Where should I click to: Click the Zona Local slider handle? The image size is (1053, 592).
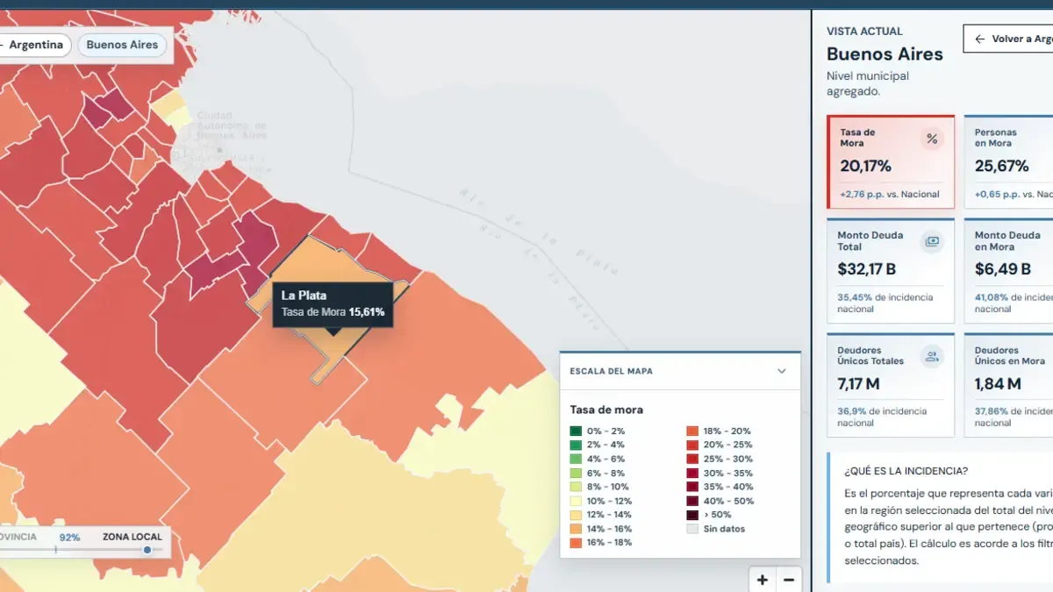click(147, 550)
